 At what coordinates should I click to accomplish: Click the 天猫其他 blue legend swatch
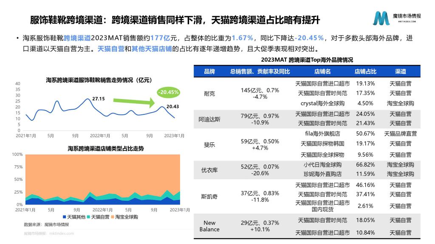(65, 217)
